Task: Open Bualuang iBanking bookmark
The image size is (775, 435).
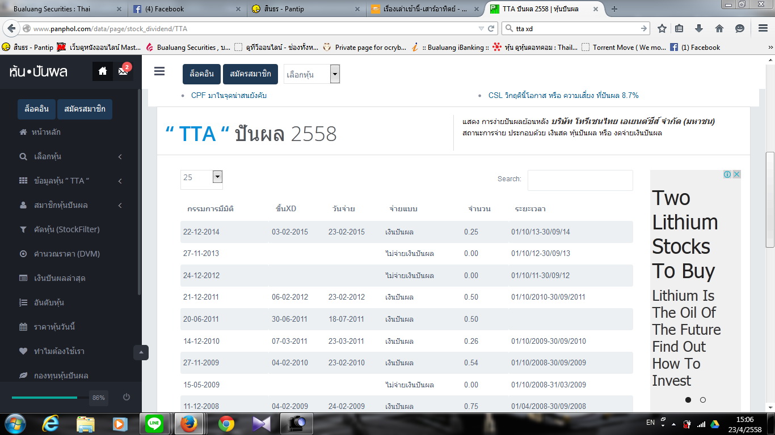Action: (450, 48)
